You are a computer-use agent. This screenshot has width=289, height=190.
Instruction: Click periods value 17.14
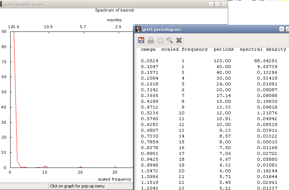point(224,96)
